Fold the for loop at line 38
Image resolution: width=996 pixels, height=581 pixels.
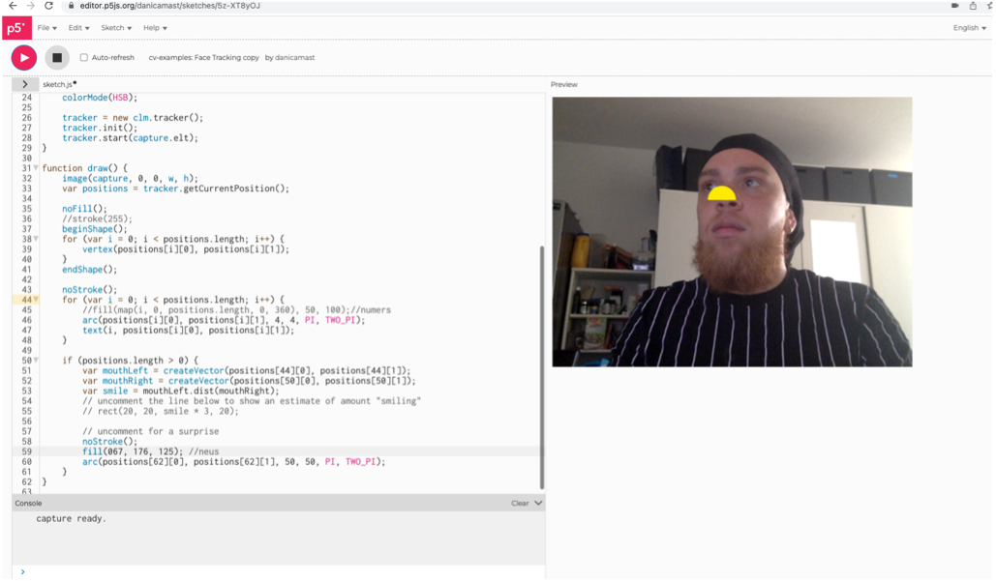(36, 239)
